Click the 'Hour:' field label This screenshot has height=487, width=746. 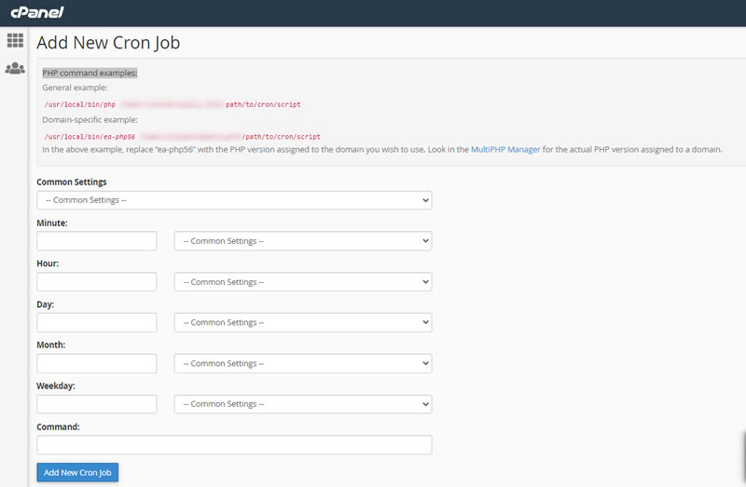point(48,264)
